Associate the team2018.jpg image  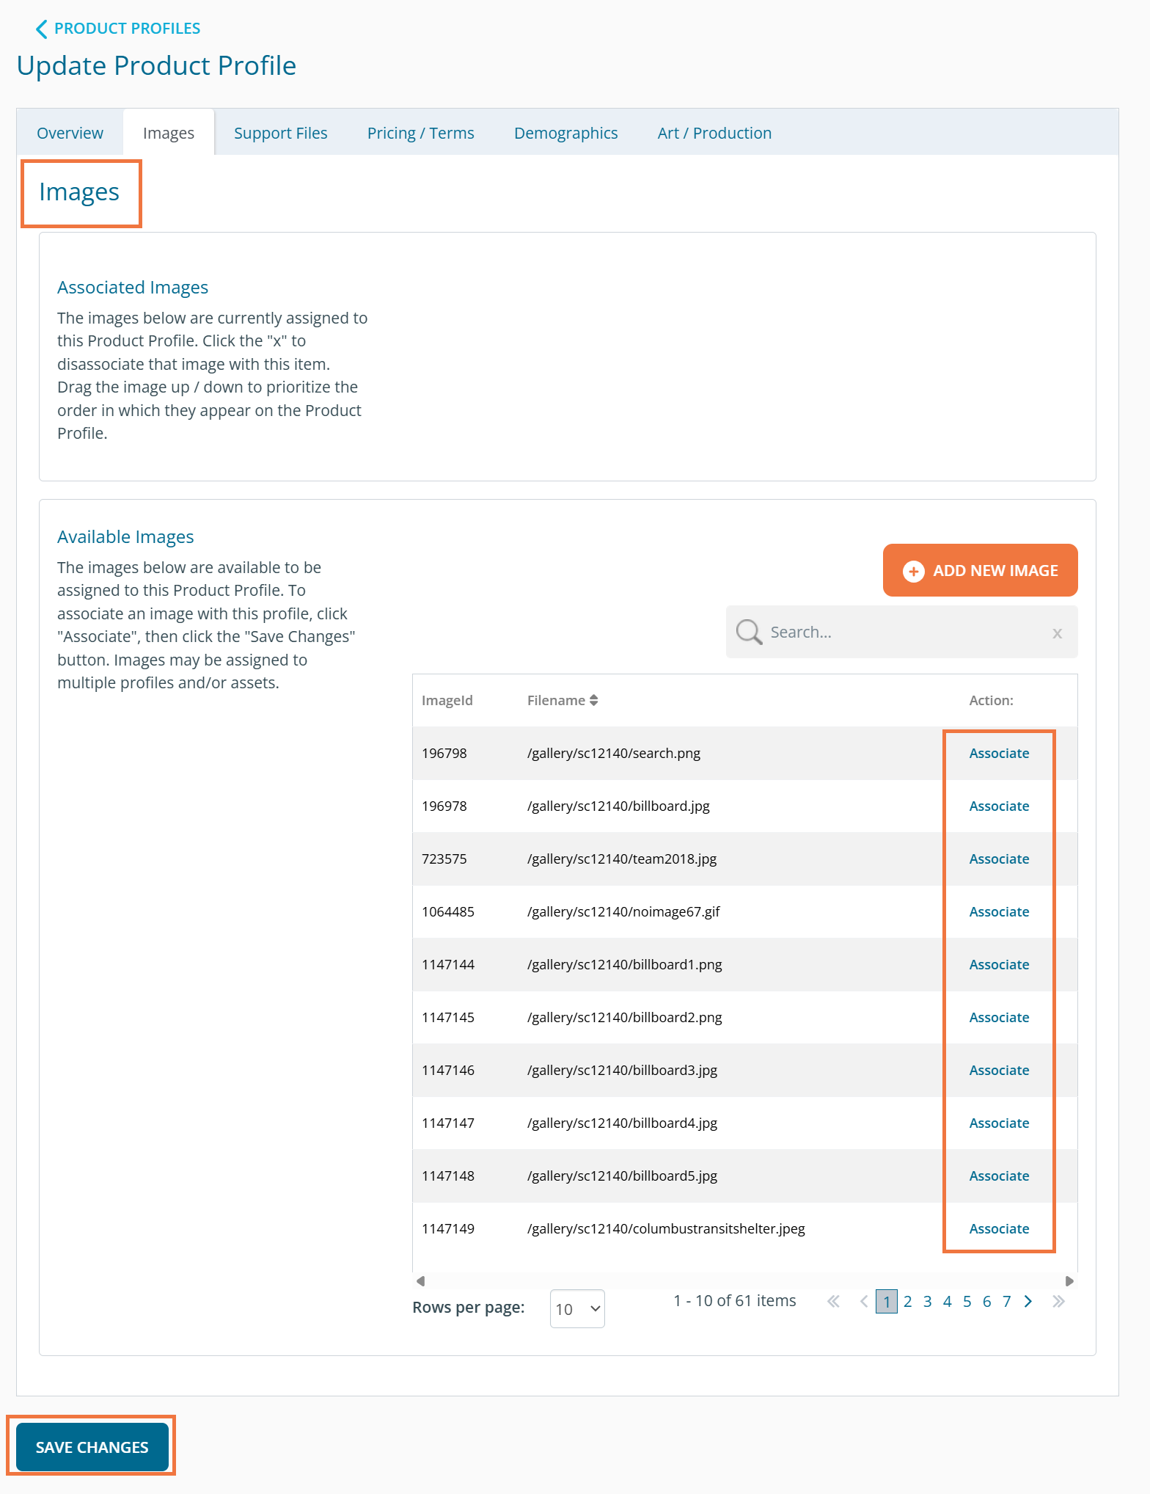(999, 859)
